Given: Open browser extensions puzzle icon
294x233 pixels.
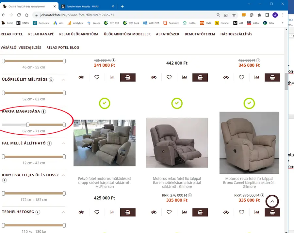Looking at the screenshot, I should tap(259, 15).
